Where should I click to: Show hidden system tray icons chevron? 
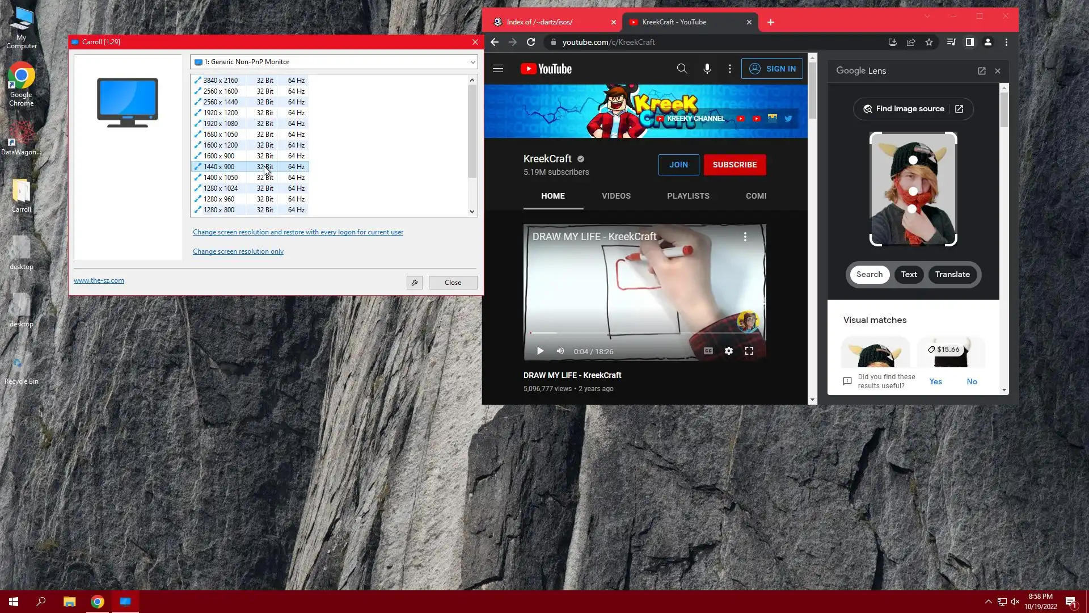[x=988, y=602]
